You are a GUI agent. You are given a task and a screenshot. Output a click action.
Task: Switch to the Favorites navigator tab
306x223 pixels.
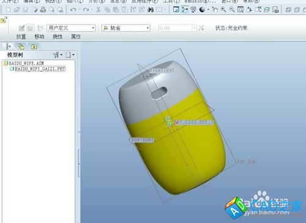(34, 46)
